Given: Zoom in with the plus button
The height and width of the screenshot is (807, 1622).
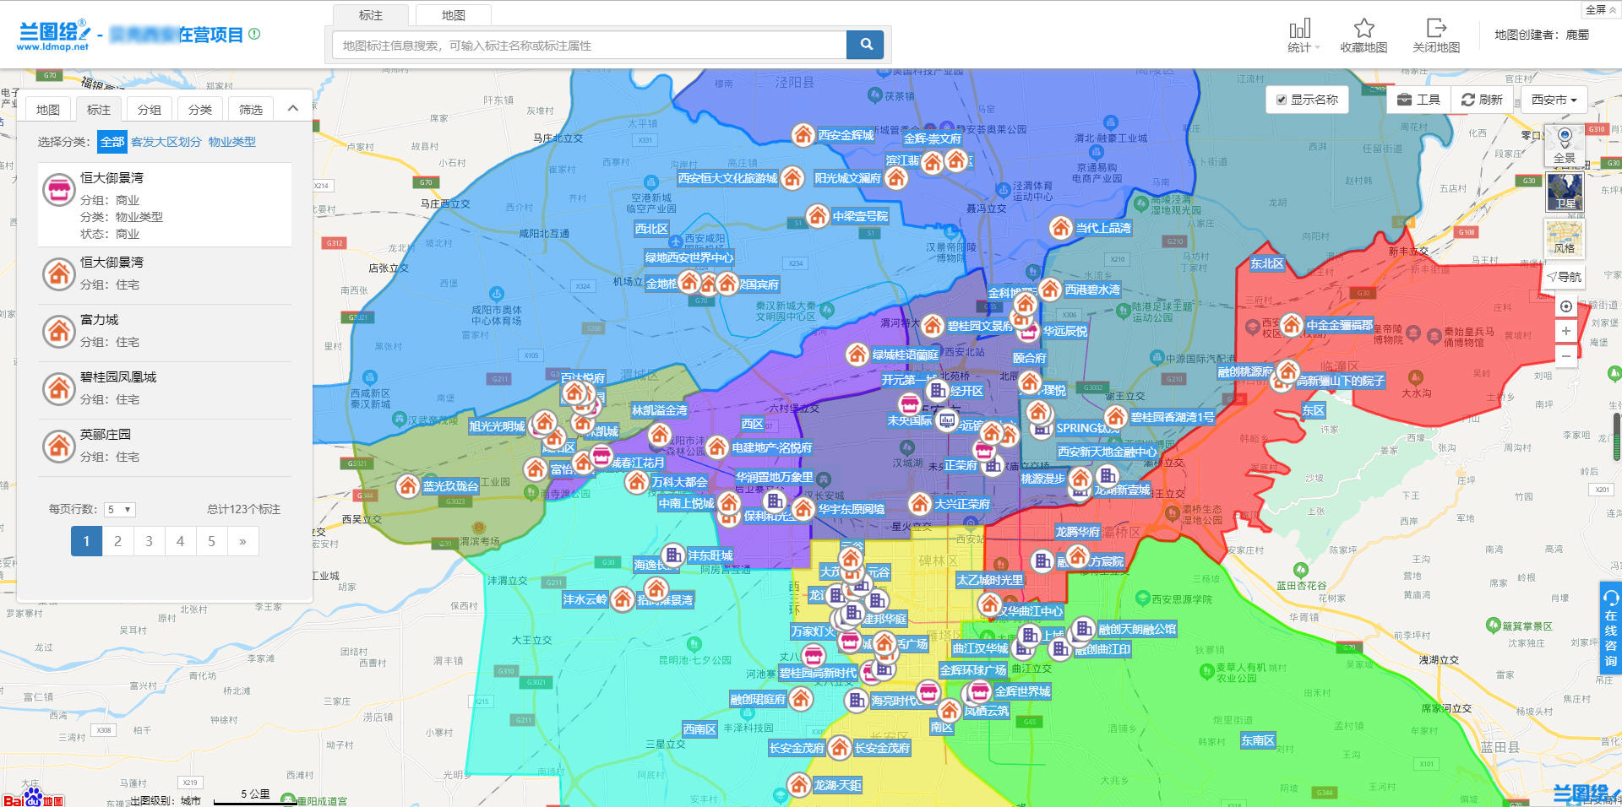Looking at the screenshot, I should coord(1565,331).
